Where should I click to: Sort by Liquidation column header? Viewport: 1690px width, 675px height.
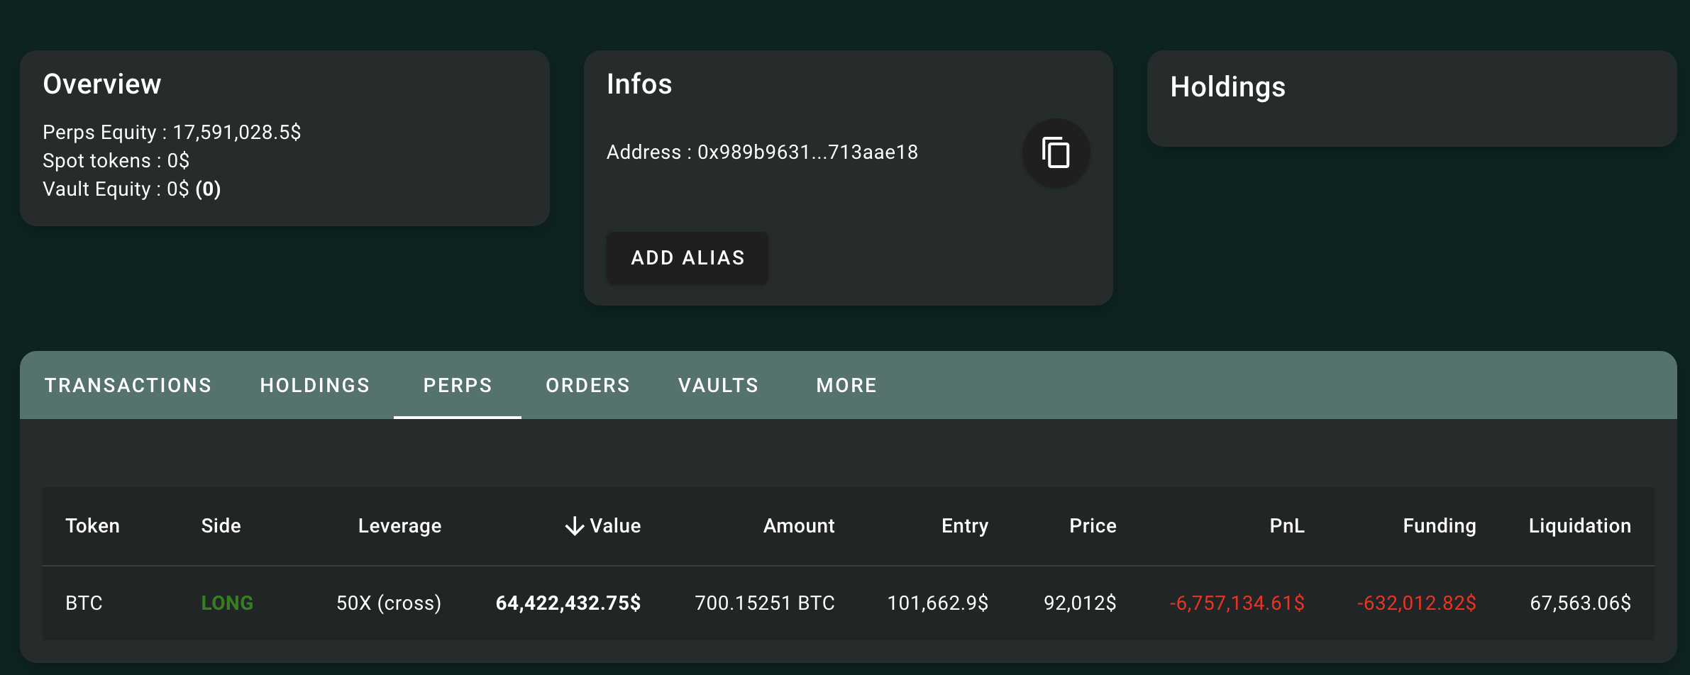point(1580,526)
